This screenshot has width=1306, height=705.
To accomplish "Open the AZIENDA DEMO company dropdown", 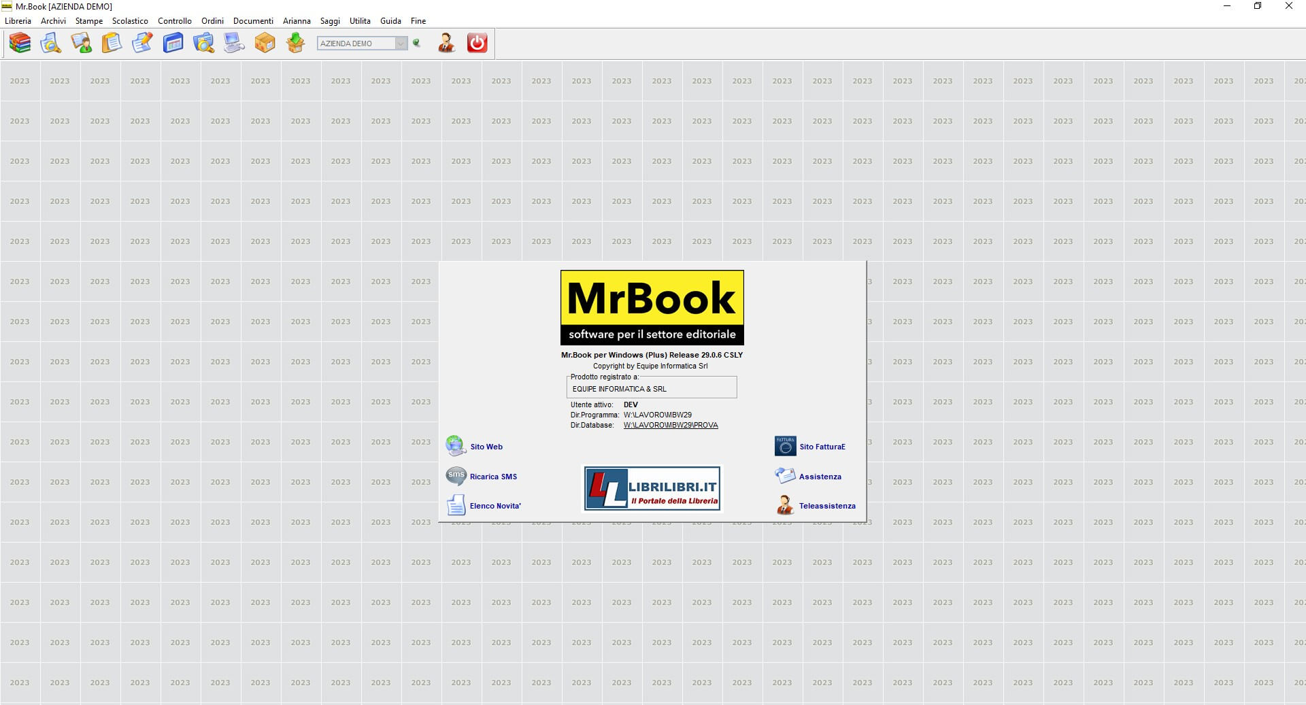I will tap(362, 44).
